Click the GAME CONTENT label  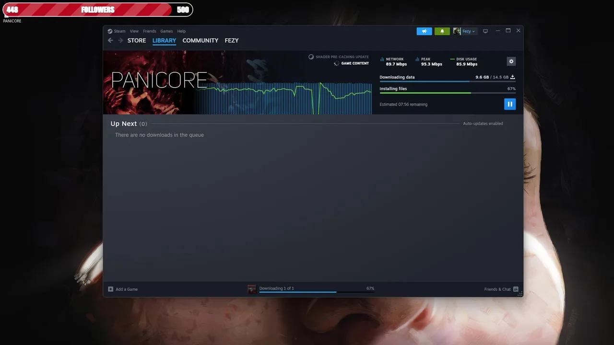[x=355, y=64]
